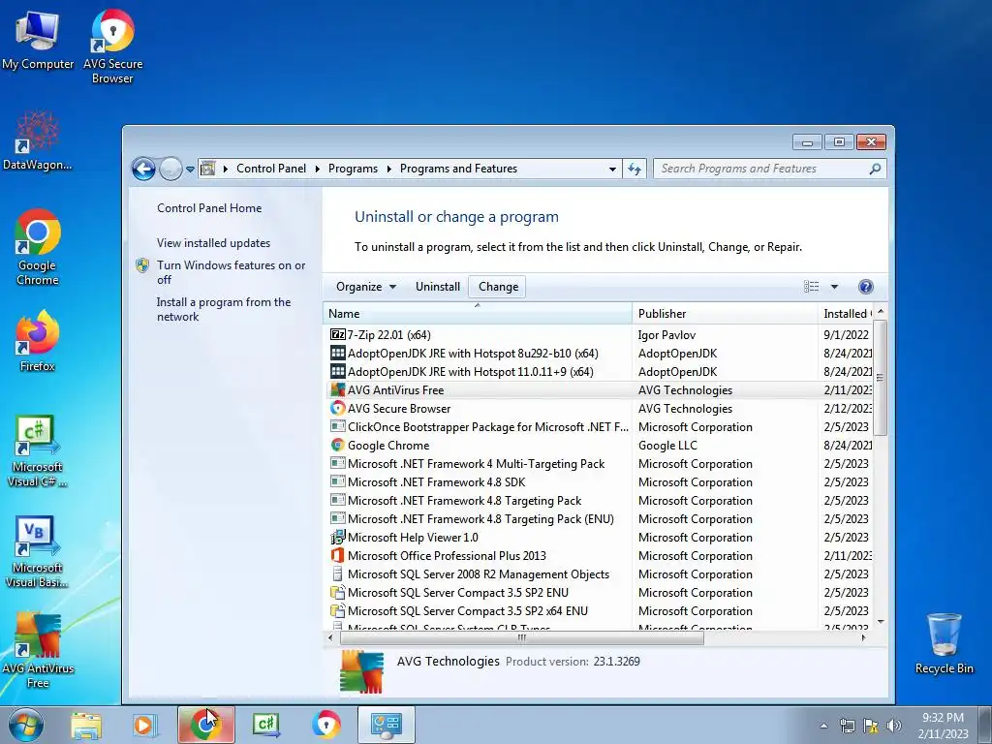This screenshot has width=992, height=744.
Task: Refresh the Programs and Features list
Action: coord(635,169)
